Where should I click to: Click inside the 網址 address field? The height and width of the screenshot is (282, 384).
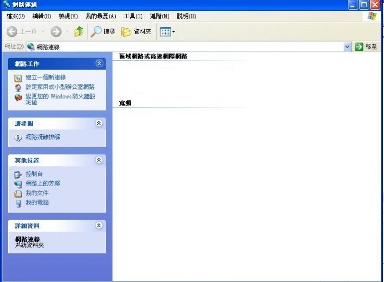coord(187,47)
